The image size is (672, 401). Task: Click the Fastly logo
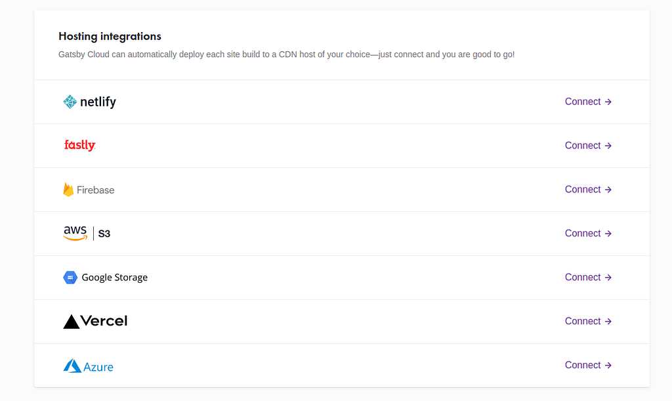tap(79, 146)
